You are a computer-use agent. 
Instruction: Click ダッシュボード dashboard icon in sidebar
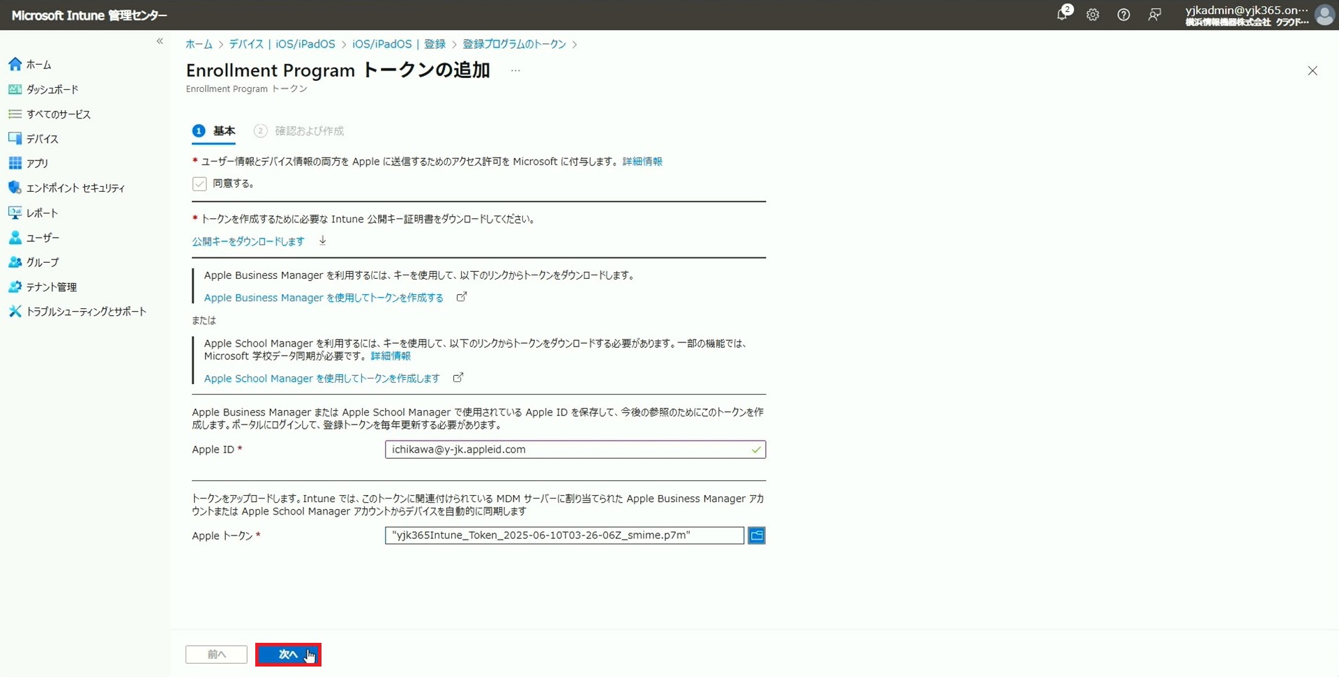pos(15,89)
